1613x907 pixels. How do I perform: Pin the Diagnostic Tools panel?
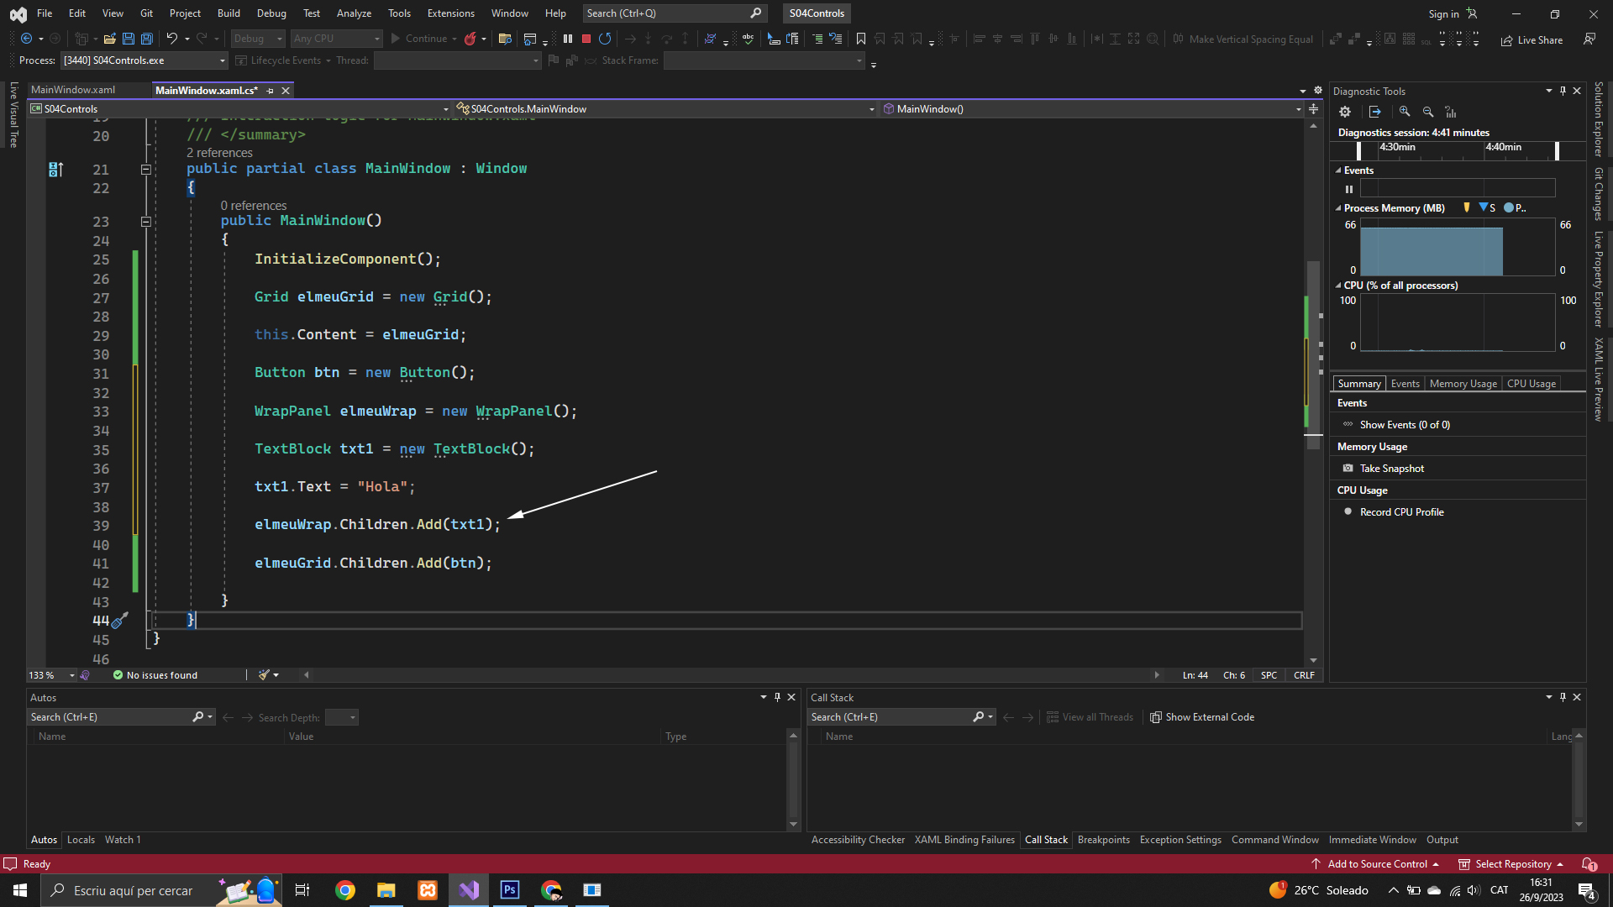[x=1563, y=91]
